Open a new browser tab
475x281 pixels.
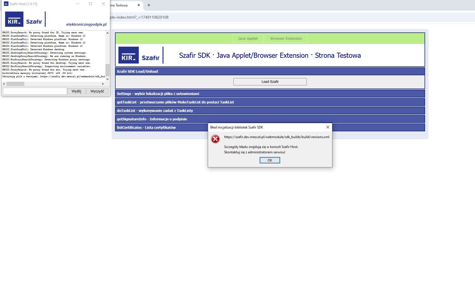tap(149, 5)
